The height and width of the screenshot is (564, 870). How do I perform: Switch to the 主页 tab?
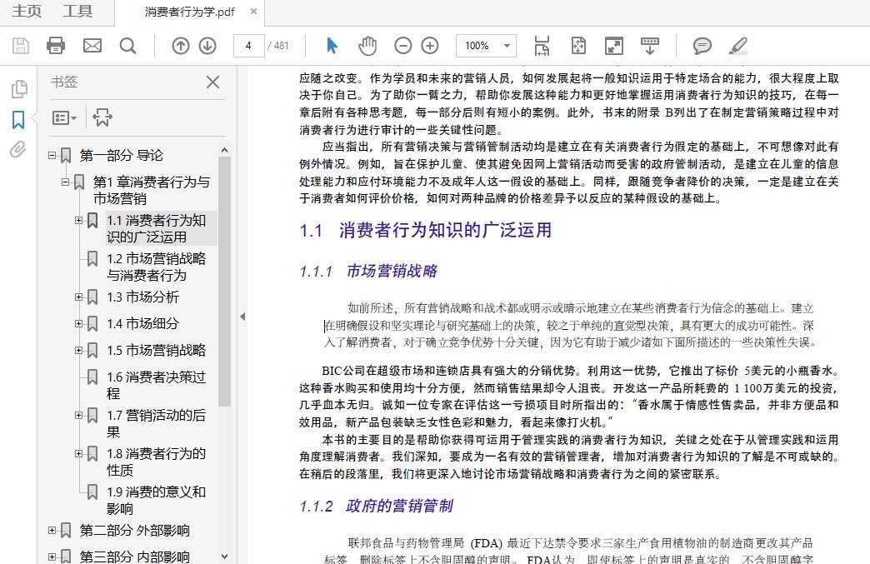click(x=27, y=12)
